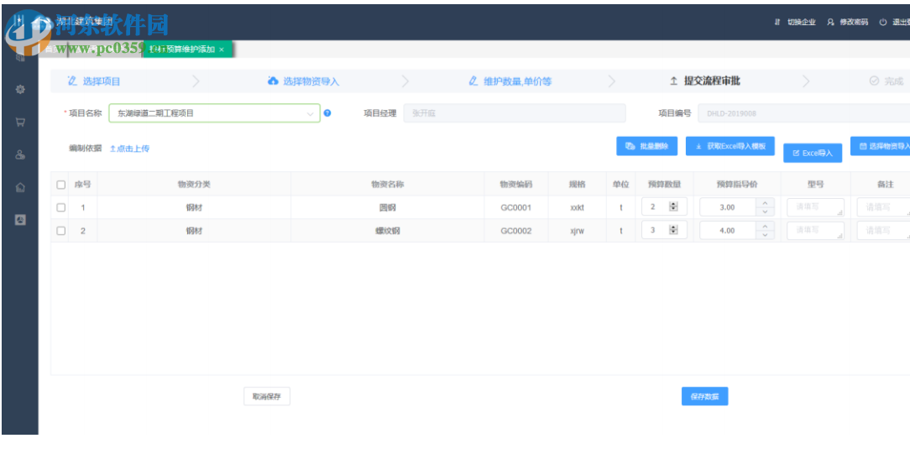Click the 预算指导价 field showing 3.00
Image resolution: width=910 pixels, height=454 pixels.
pyautogui.click(x=729, y=207)
